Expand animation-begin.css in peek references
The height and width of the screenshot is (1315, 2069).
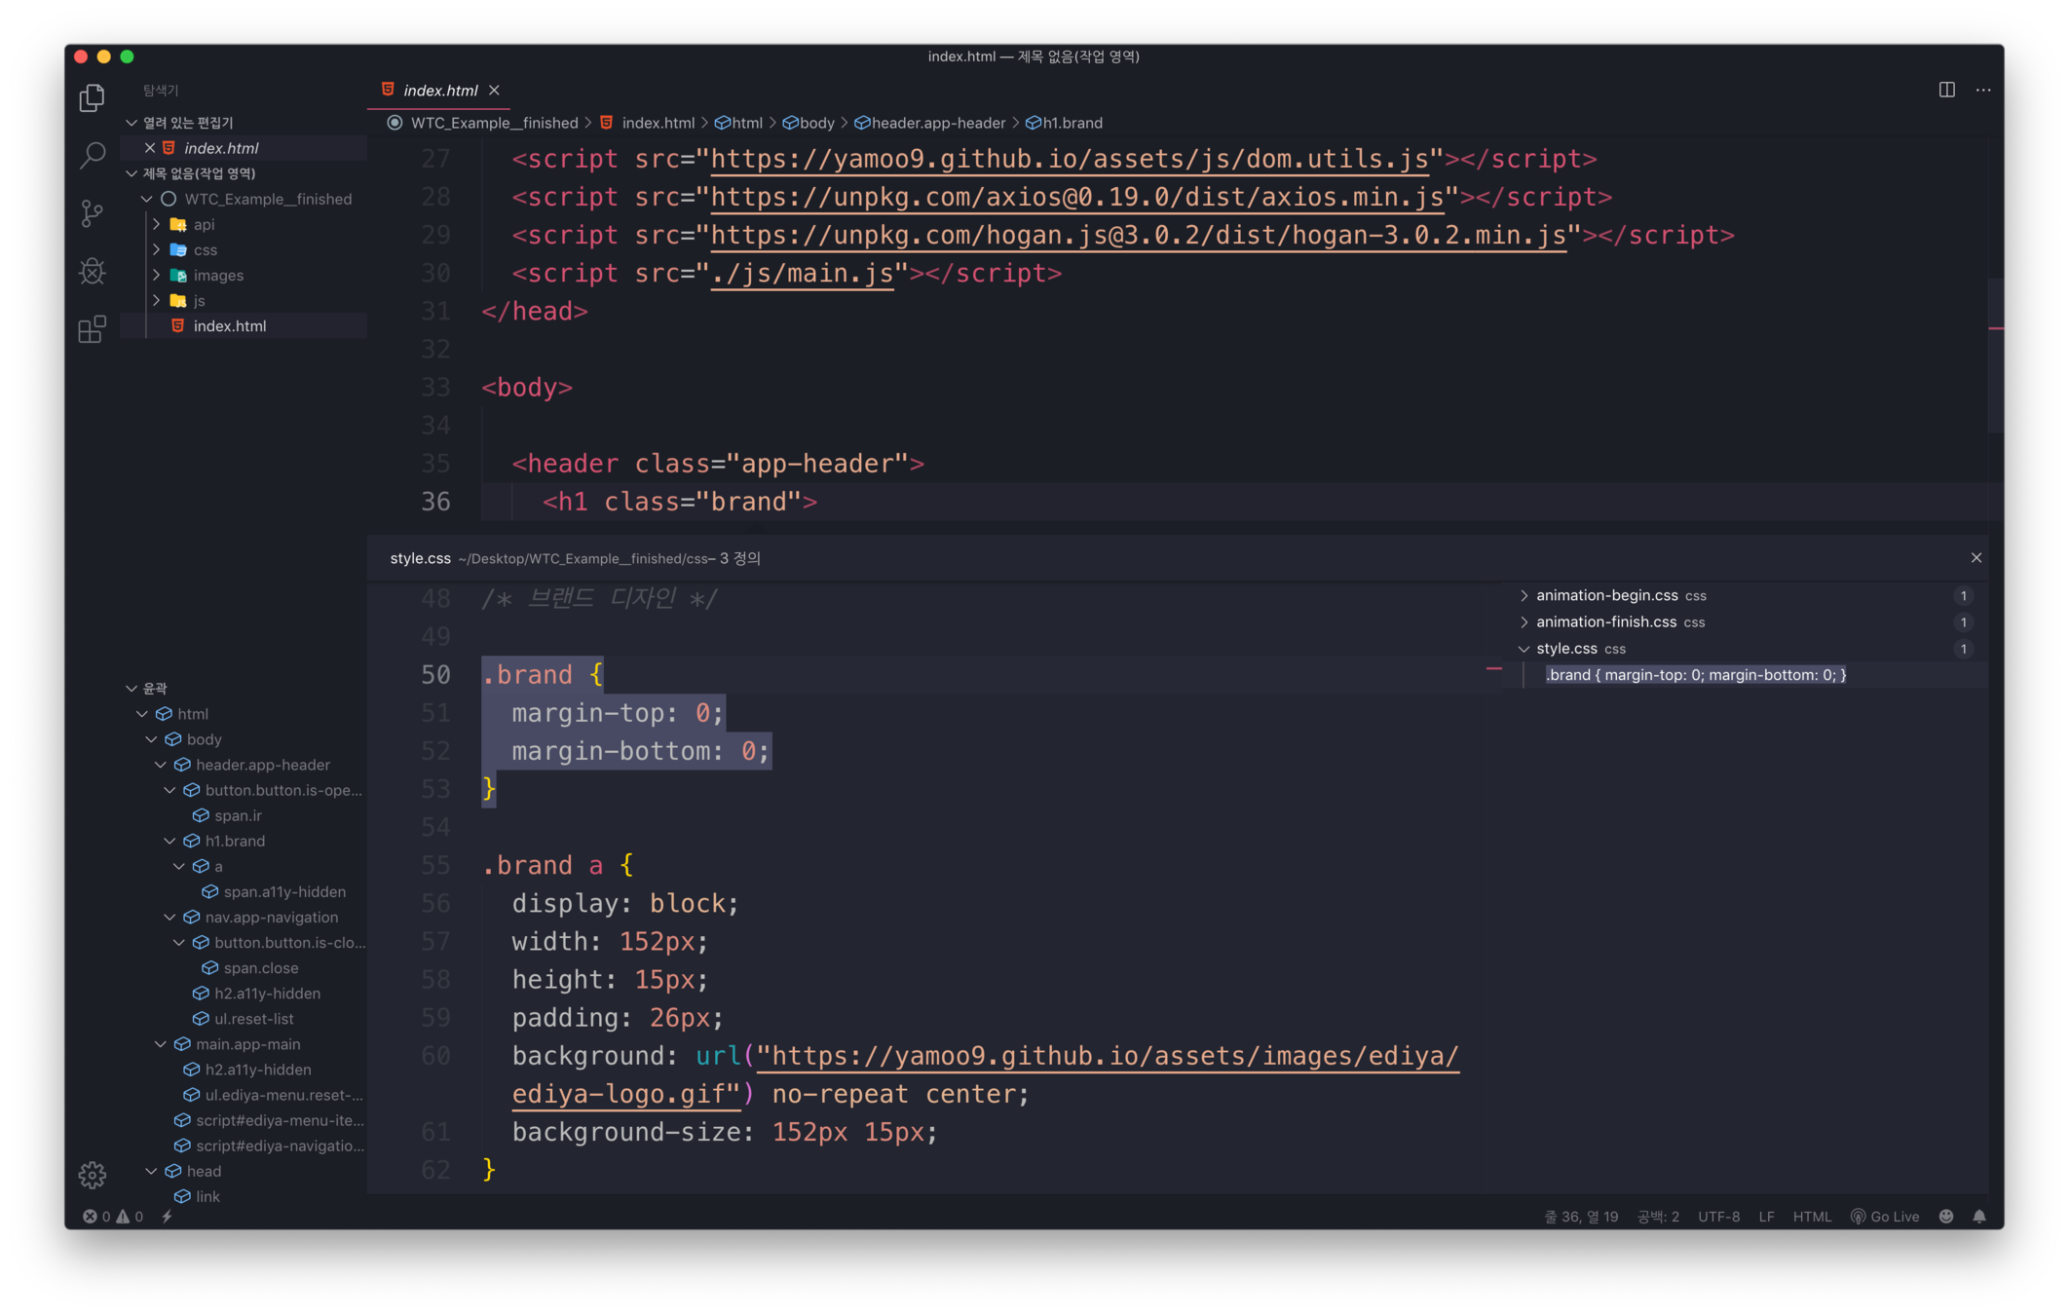(1524, 595)
